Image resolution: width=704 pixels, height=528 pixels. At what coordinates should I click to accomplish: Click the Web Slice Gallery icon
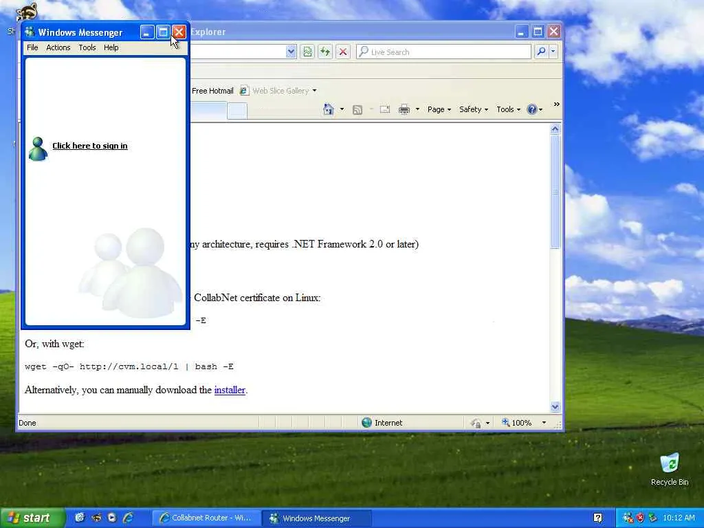tap(244, 91)
